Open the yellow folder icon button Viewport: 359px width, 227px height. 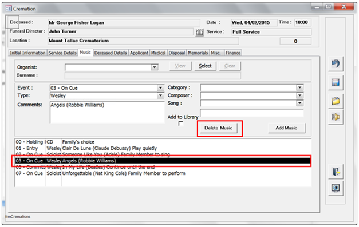[336, 101]
